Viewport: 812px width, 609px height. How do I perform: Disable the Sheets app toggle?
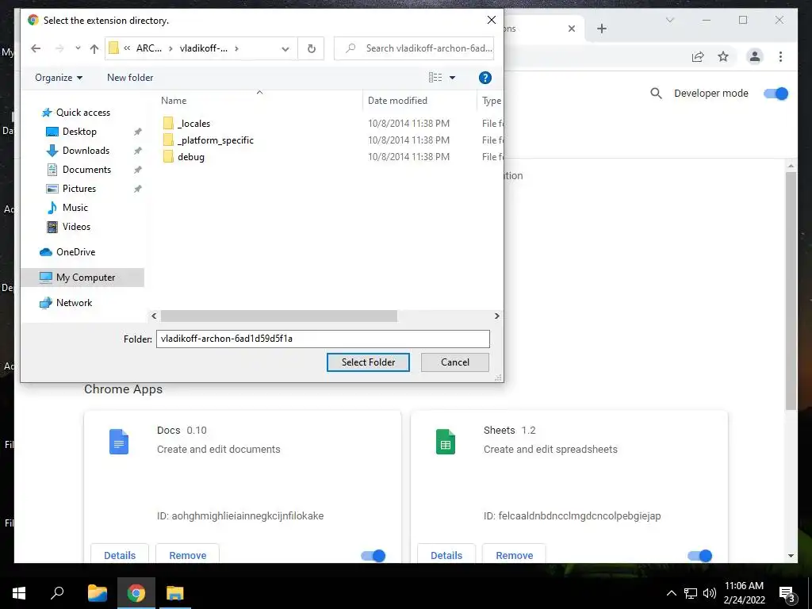click(x=700, y=556)
